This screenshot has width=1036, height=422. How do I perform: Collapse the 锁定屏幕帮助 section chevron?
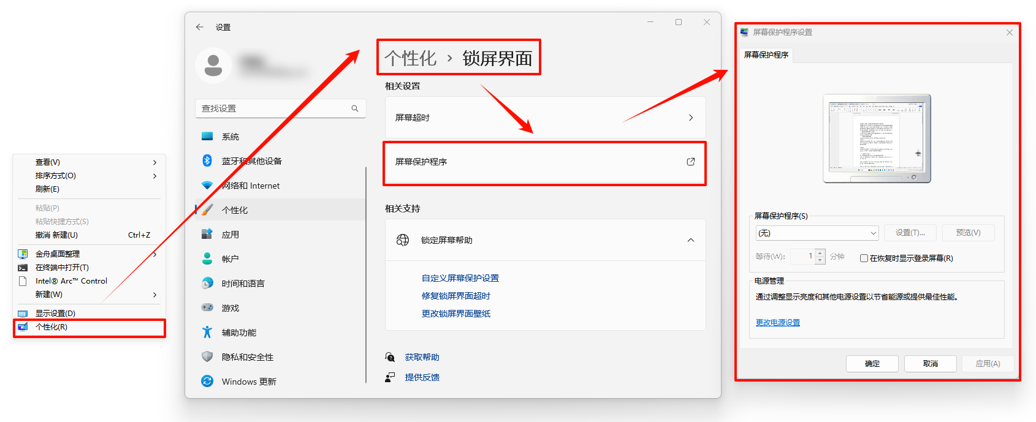(x=691, y=240)
